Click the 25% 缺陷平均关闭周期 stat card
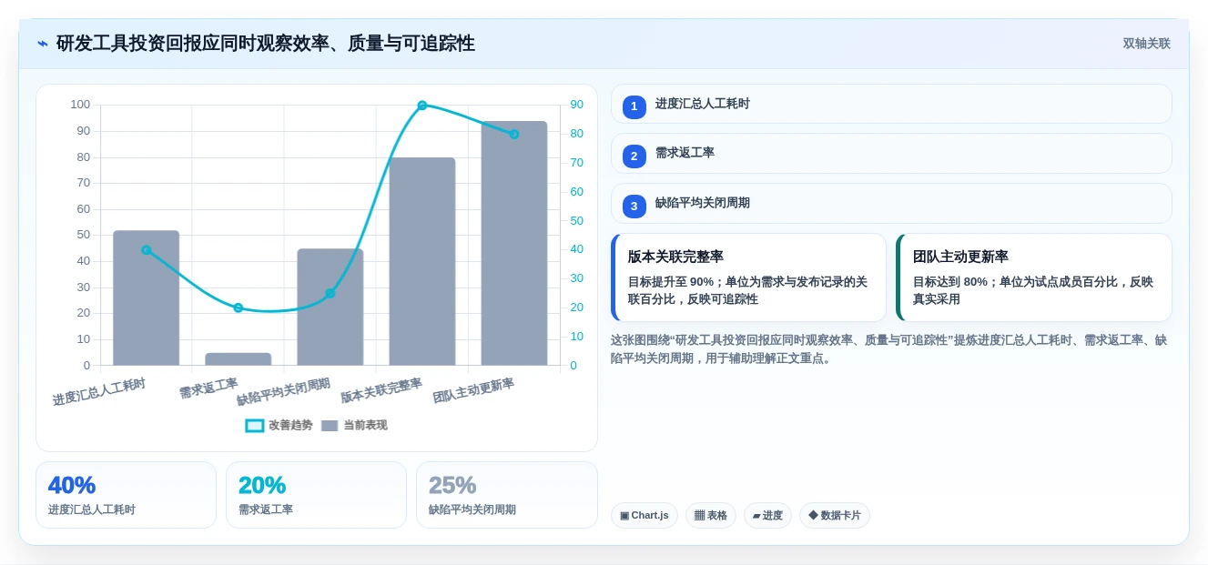The width and height of the screenshot is (1208, 565). (507, 495)
